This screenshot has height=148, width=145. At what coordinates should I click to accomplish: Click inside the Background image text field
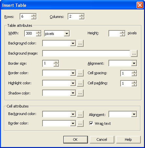86,53
